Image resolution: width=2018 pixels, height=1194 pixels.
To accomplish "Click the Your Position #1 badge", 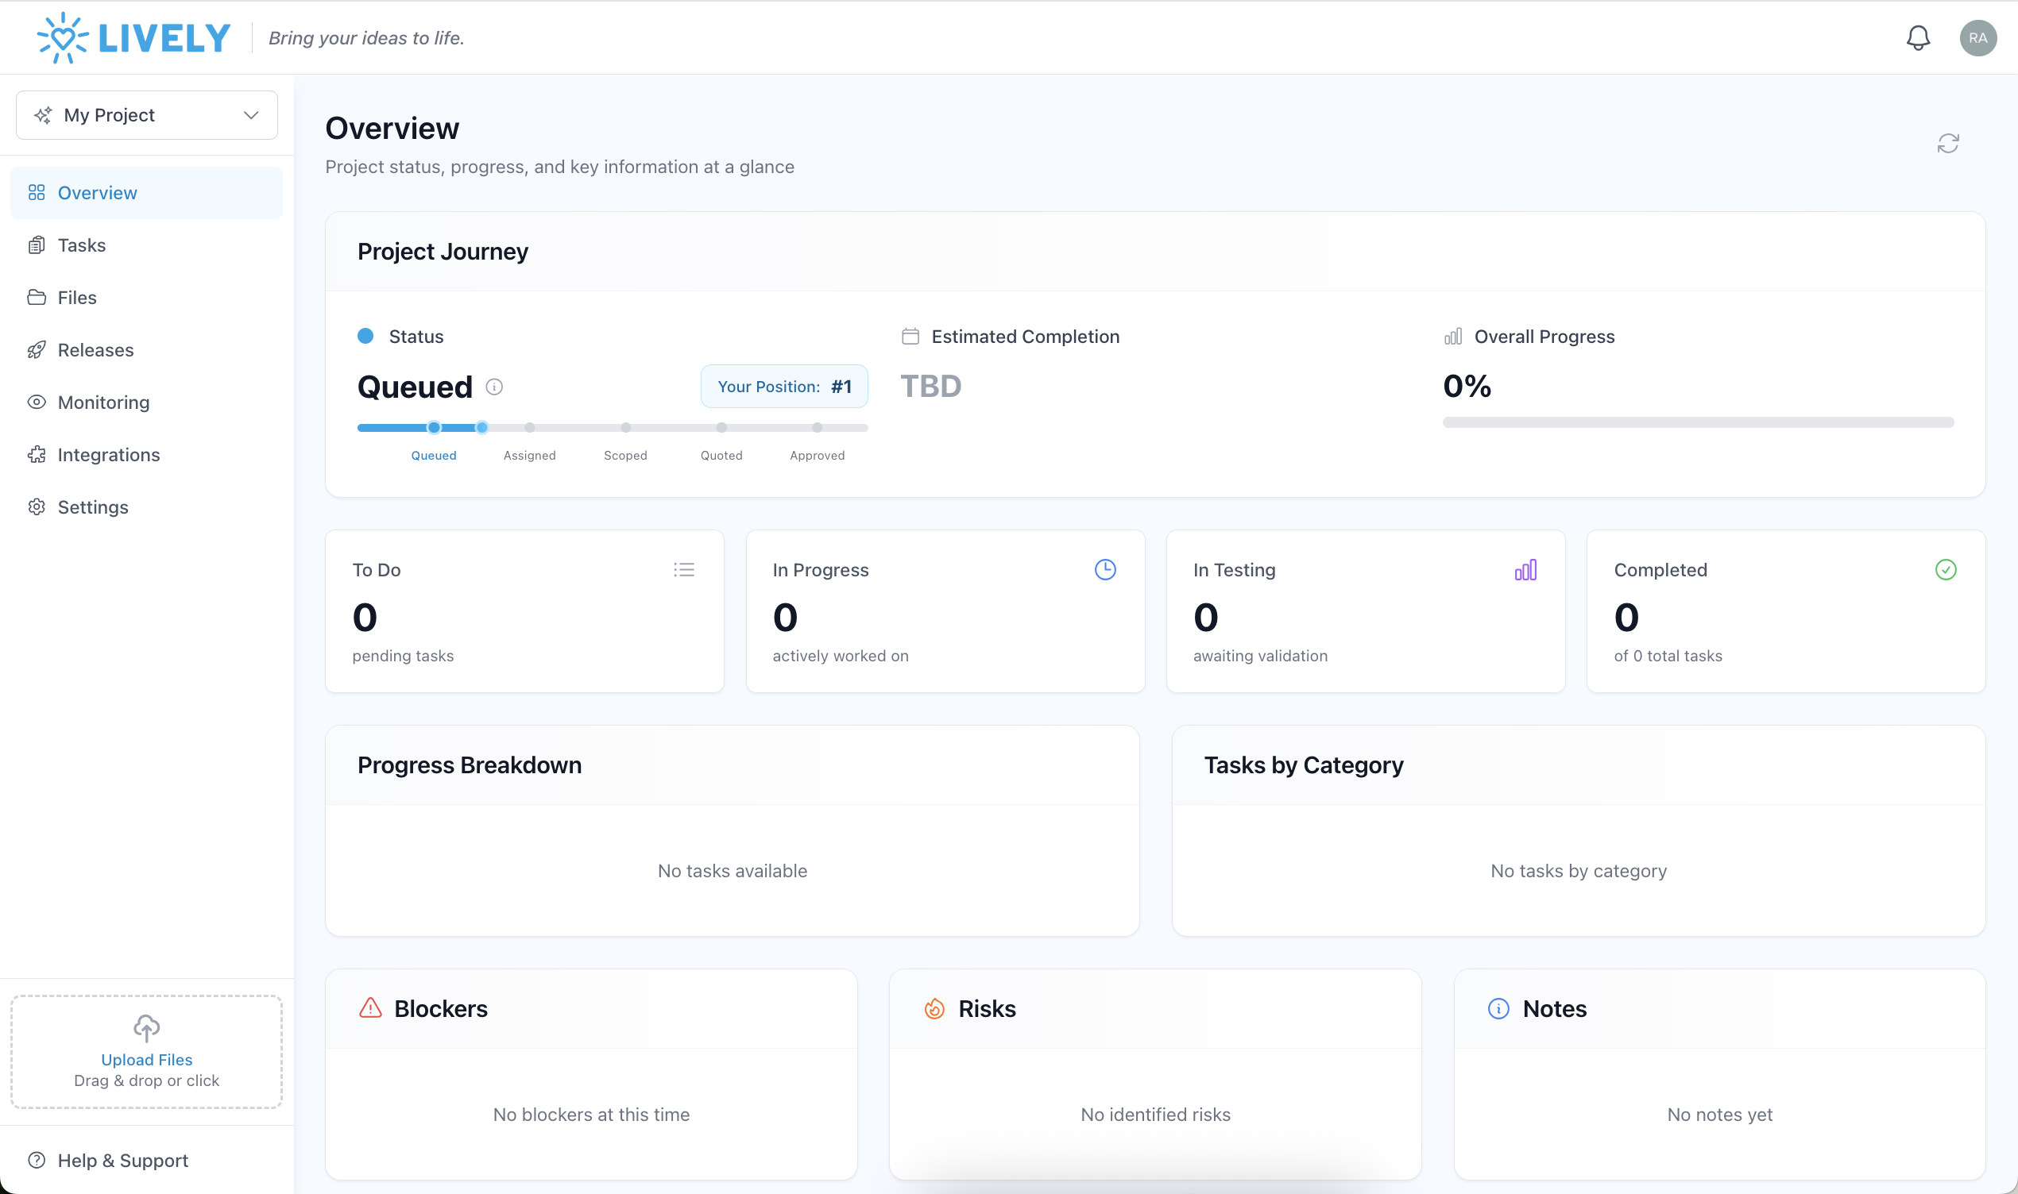I will 783,386.
